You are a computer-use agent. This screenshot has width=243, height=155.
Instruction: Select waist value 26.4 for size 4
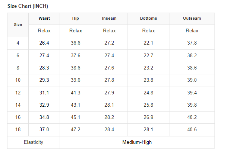(x=44, y=43)
